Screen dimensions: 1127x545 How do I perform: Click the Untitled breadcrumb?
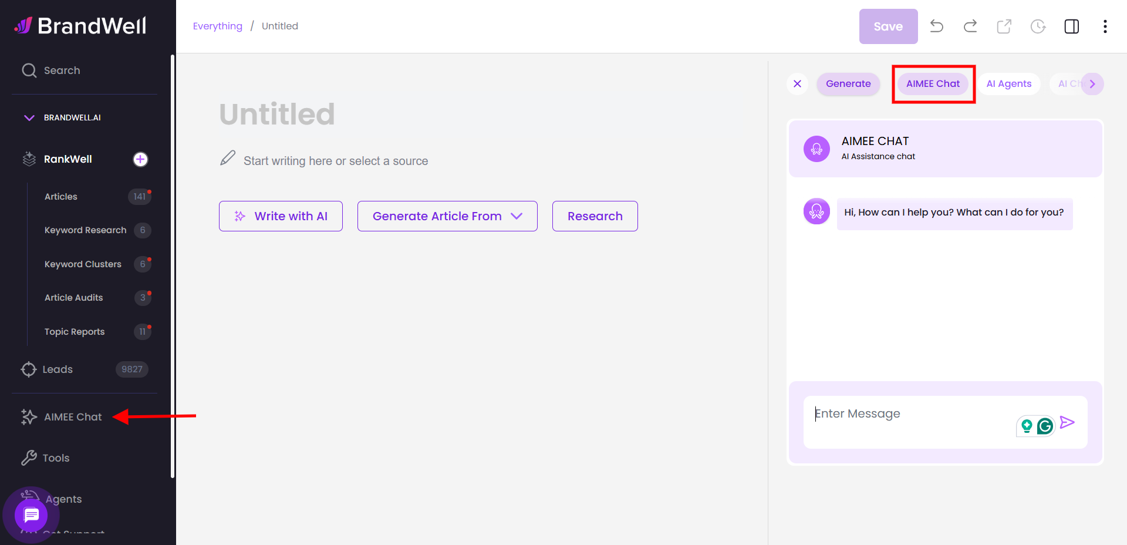pyautogui.click(x=280, y=26)
